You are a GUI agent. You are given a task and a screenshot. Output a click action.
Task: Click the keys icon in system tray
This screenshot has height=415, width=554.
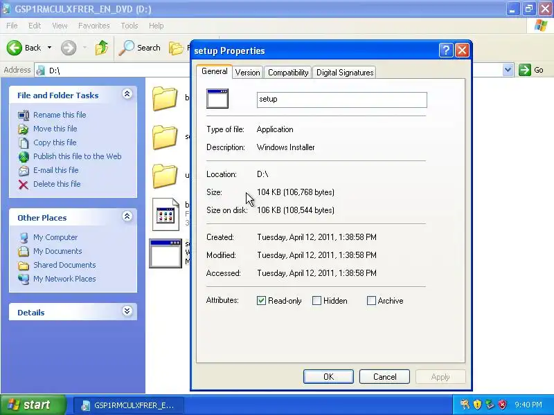465,404
